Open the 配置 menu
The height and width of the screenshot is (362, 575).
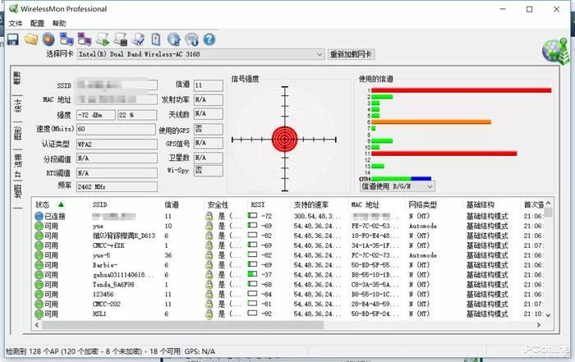tap(37, 23)
